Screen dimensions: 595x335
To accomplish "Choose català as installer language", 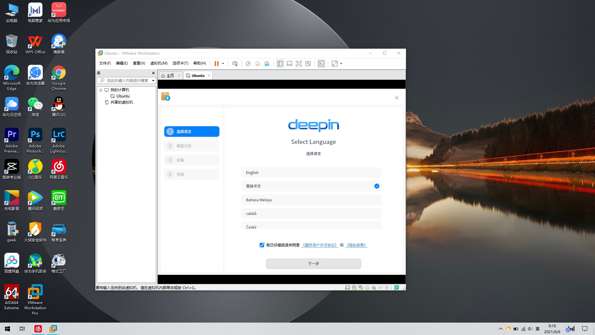I will [x=311, y=213].
